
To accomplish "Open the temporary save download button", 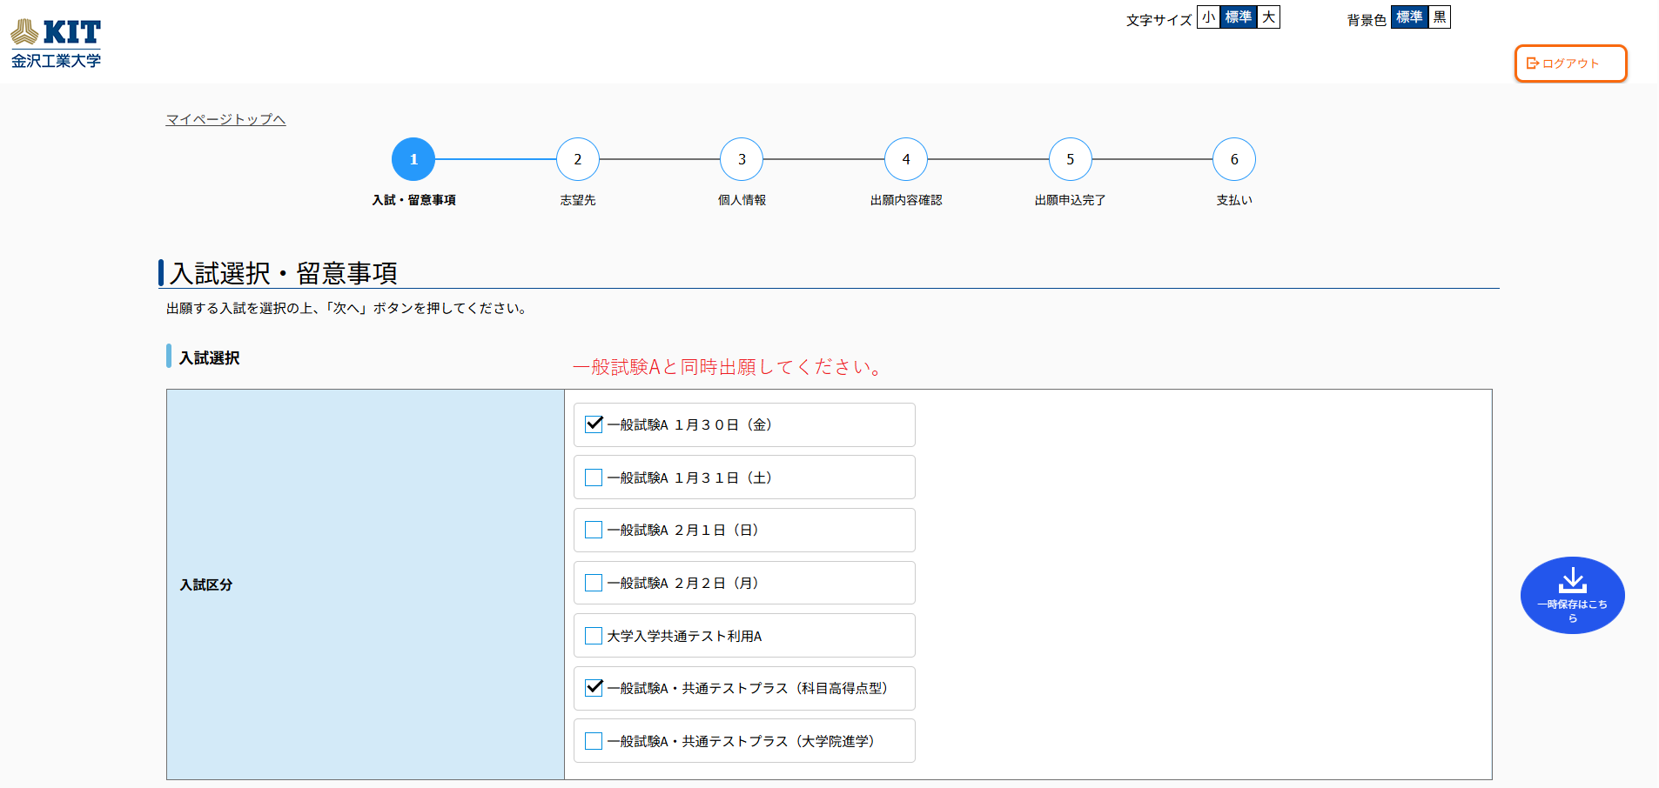I will [1572, 595].
